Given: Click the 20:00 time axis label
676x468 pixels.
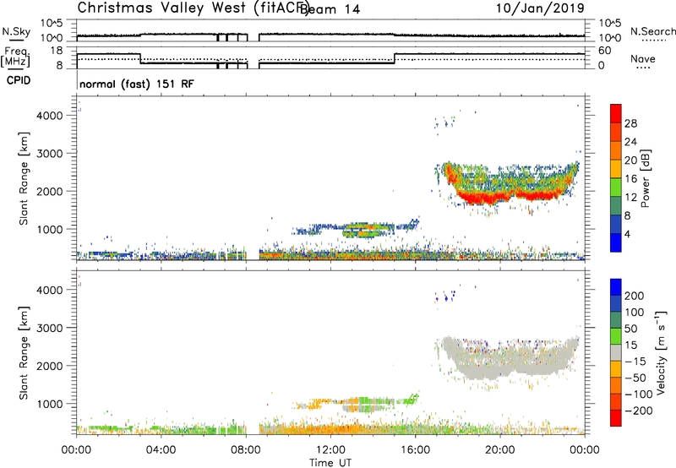Looking at the screenshot, I should 500,450.
